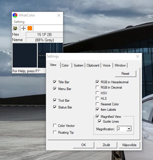This screenshot has height=160, width=153.
Task: Click the Hex value field 15 1F 2B
Action: tap(44, 35)
